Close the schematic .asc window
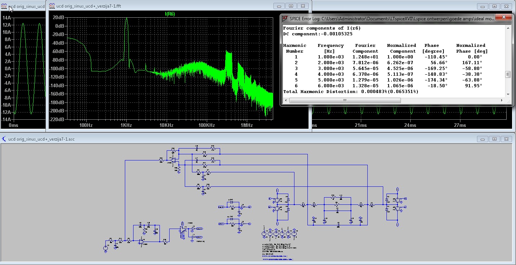The image size is (516, 265). [x=506, y=139]
